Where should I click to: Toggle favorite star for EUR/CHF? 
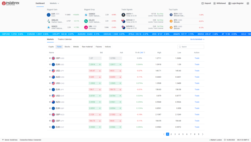[x=50, y=127]
